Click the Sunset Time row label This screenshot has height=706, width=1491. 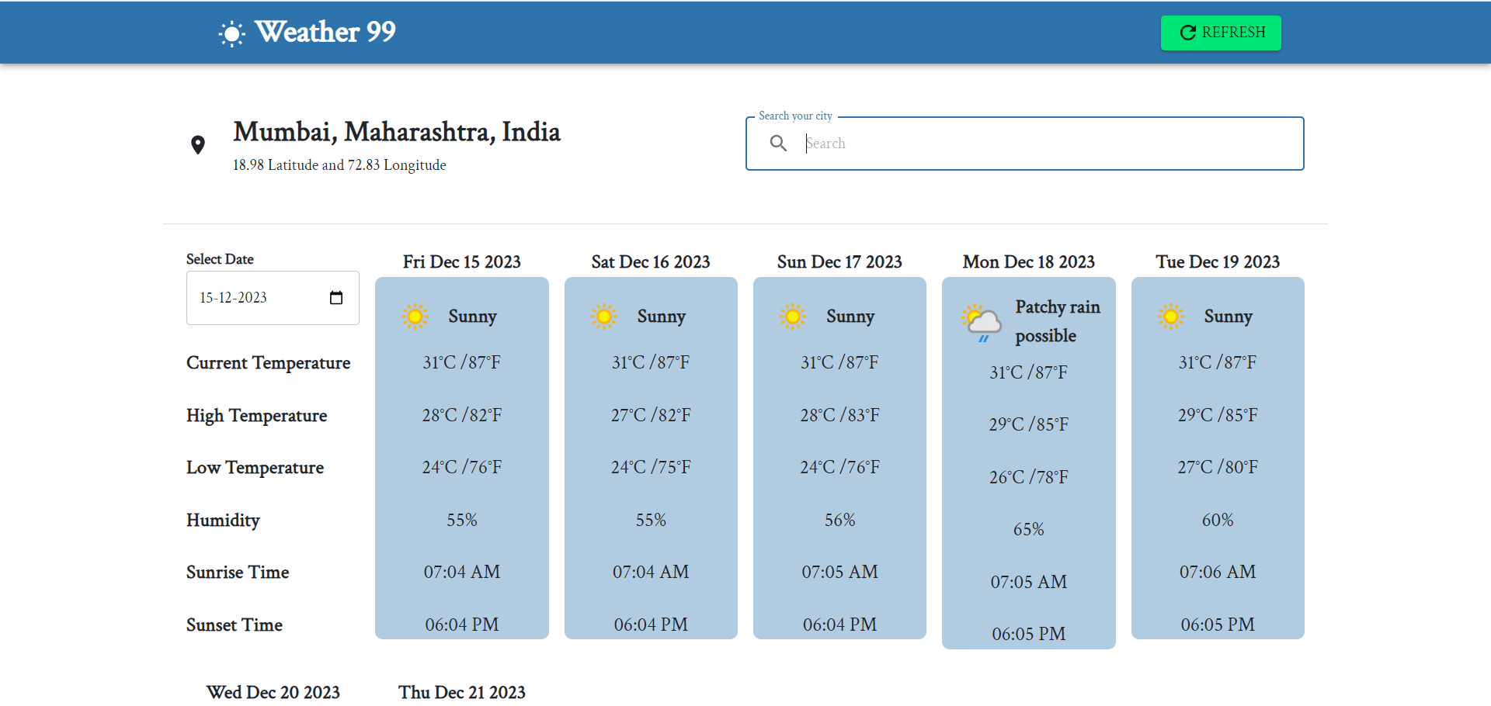click(234, 625)
